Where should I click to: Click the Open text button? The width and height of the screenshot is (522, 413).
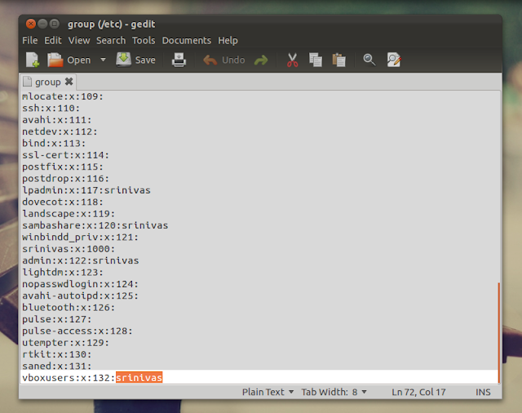coord(79,60)
